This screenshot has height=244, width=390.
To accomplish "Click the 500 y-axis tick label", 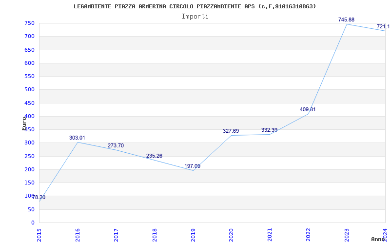I will [29, 90].
